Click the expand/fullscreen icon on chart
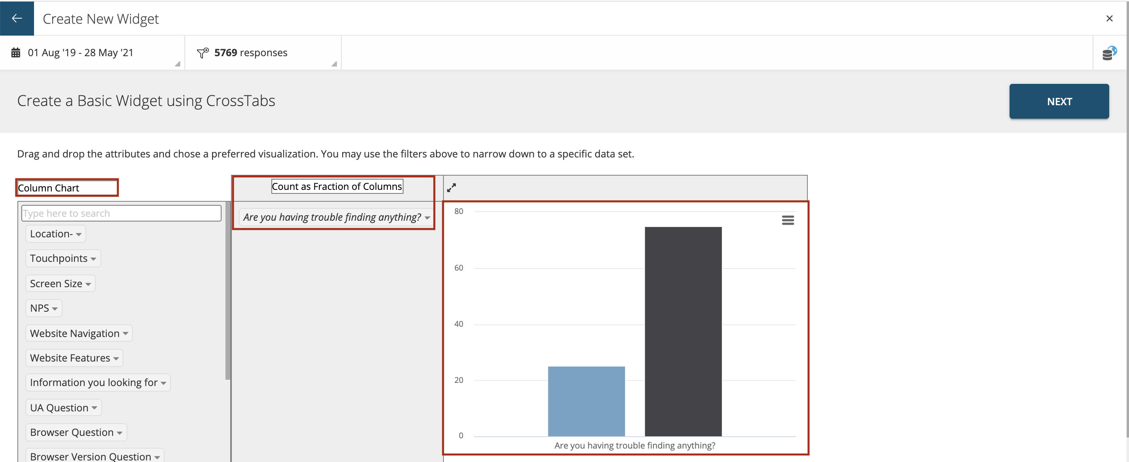This screenshot has width=1129, height=462. point(451,187)
